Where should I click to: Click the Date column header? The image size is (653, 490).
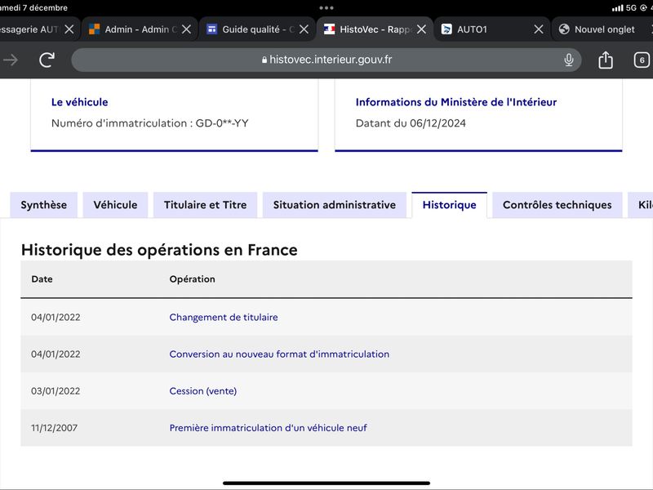(42, 279)
